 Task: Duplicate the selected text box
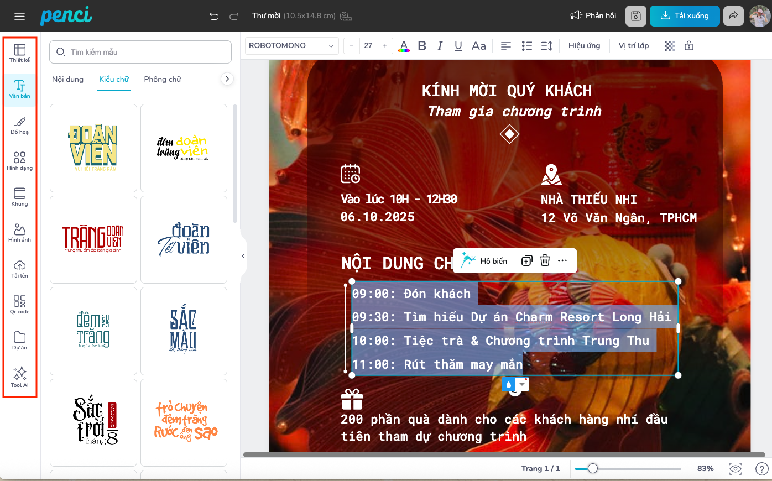coord(526,260)
